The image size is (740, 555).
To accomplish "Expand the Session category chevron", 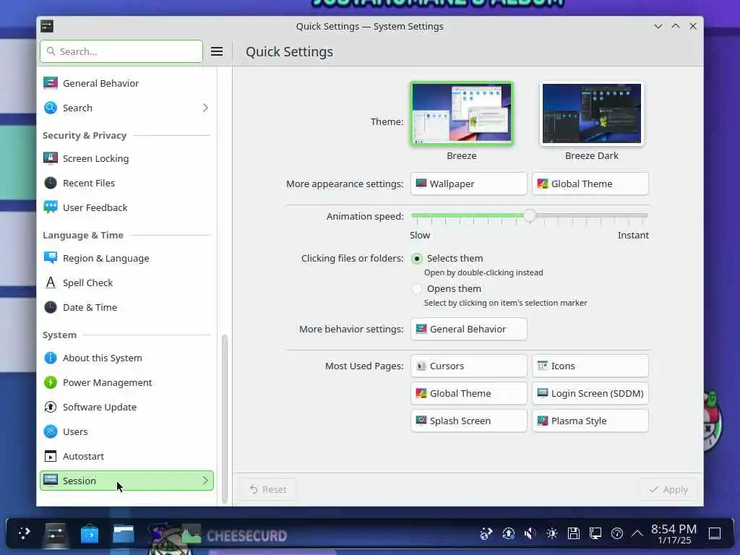I will point(205,481).
